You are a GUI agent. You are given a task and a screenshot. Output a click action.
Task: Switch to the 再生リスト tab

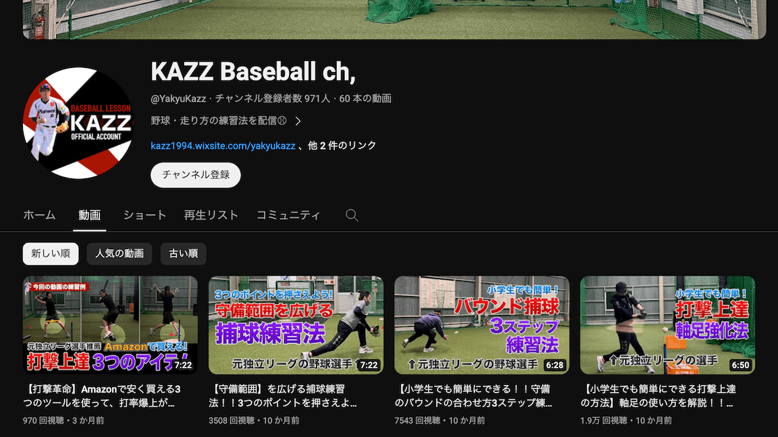210,215
